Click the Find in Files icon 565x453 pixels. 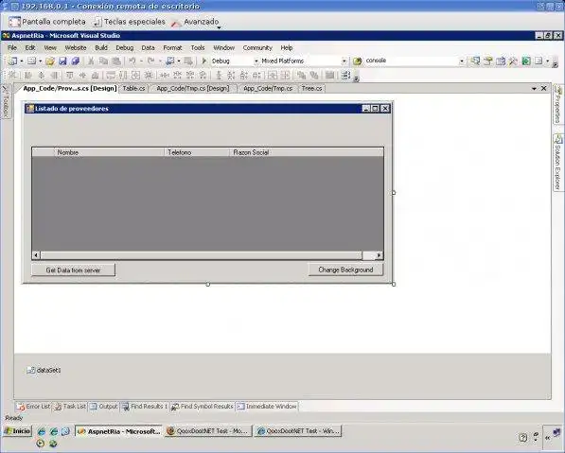357,61
